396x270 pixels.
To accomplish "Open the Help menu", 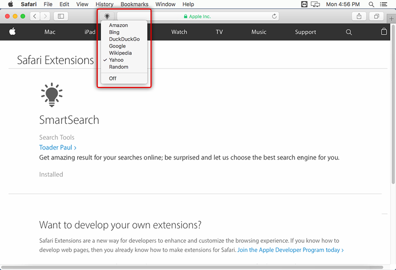I will (188, 4).
